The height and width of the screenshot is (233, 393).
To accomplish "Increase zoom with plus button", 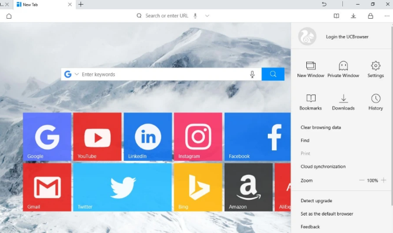I will [384, 181].
